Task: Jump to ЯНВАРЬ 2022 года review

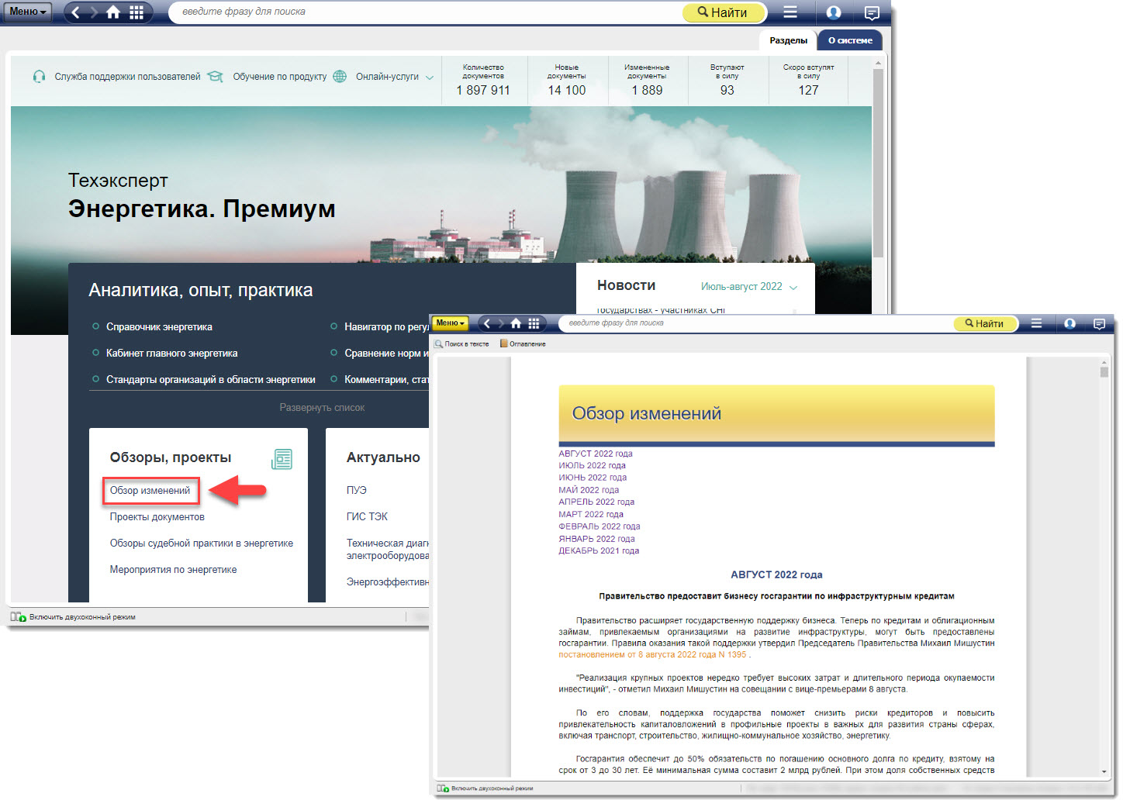Action: coord(596,539)
